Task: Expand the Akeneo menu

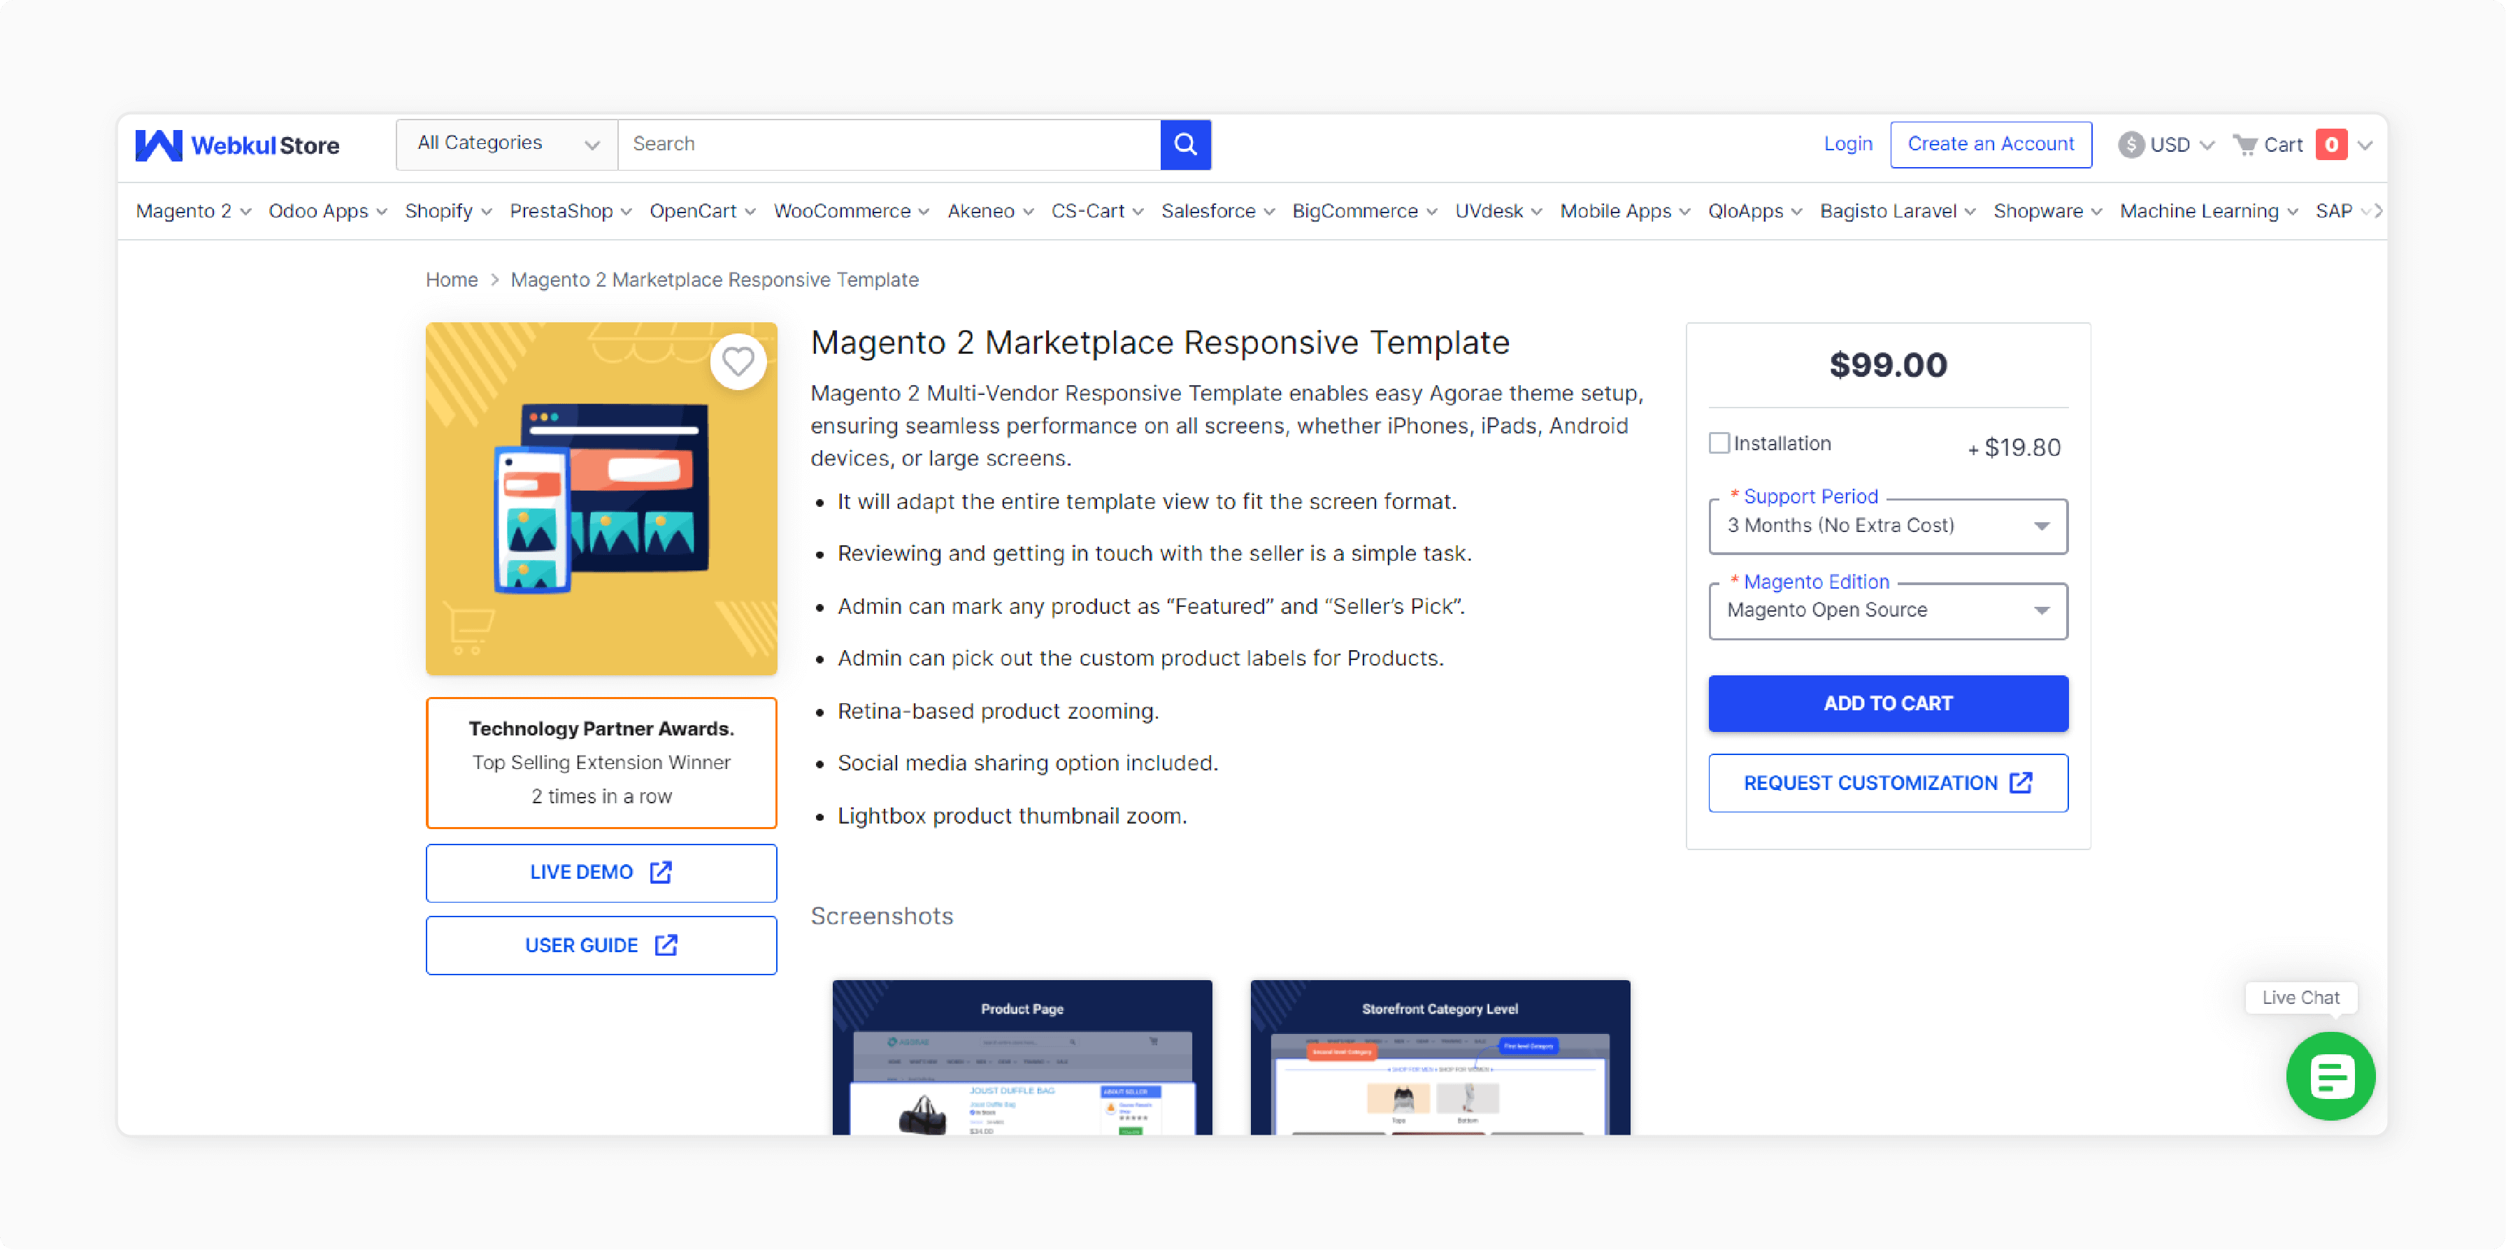Action: pyautogui.click(x=990, y=211)
